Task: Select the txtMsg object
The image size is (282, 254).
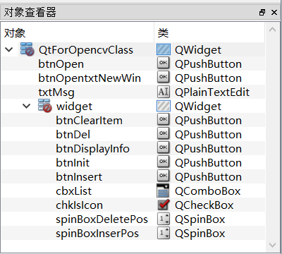Action: point(56,92)
